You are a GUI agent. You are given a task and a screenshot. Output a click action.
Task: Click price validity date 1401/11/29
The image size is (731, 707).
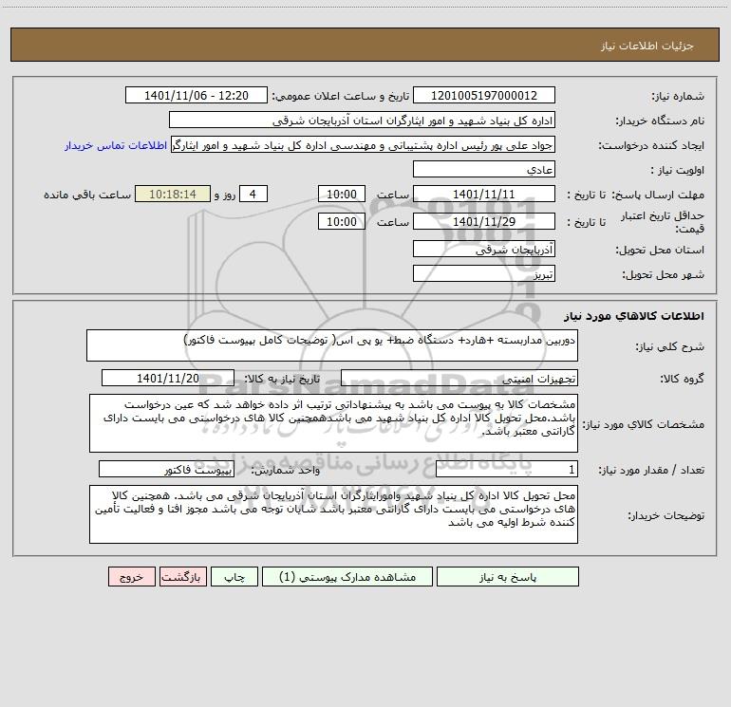click(484, 222)
